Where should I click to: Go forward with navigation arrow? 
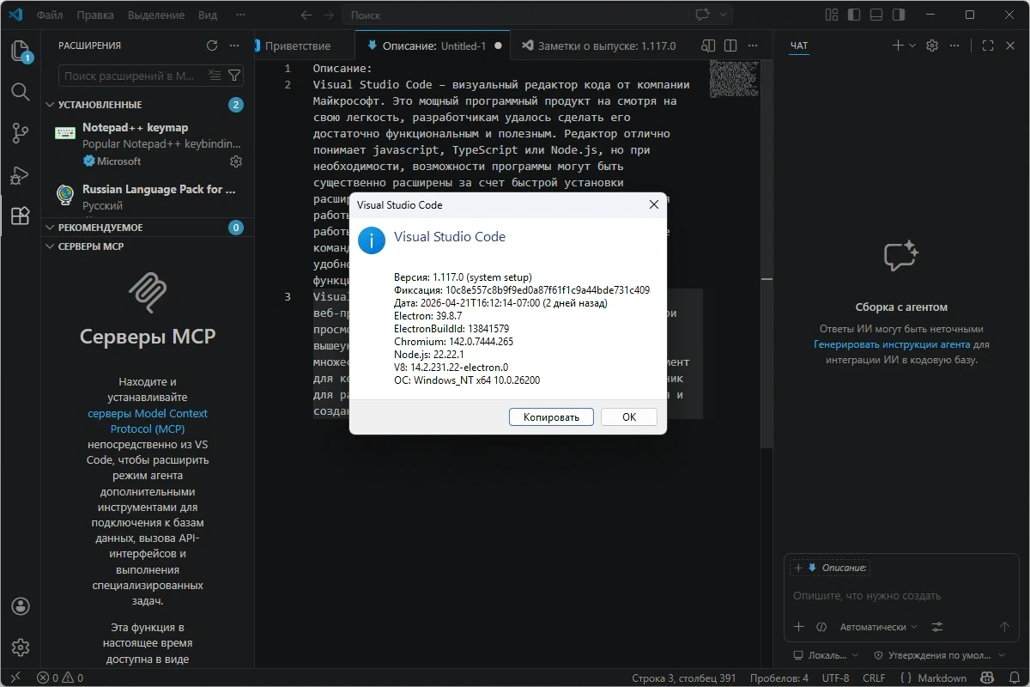click(x=329, y=15)
